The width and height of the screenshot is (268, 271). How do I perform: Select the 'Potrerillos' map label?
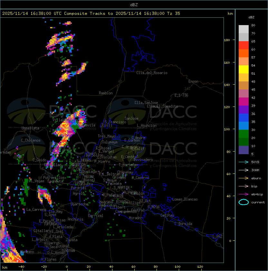click(54, 178)
